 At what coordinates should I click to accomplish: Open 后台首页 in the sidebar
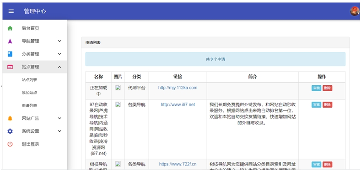coord(35,28)
